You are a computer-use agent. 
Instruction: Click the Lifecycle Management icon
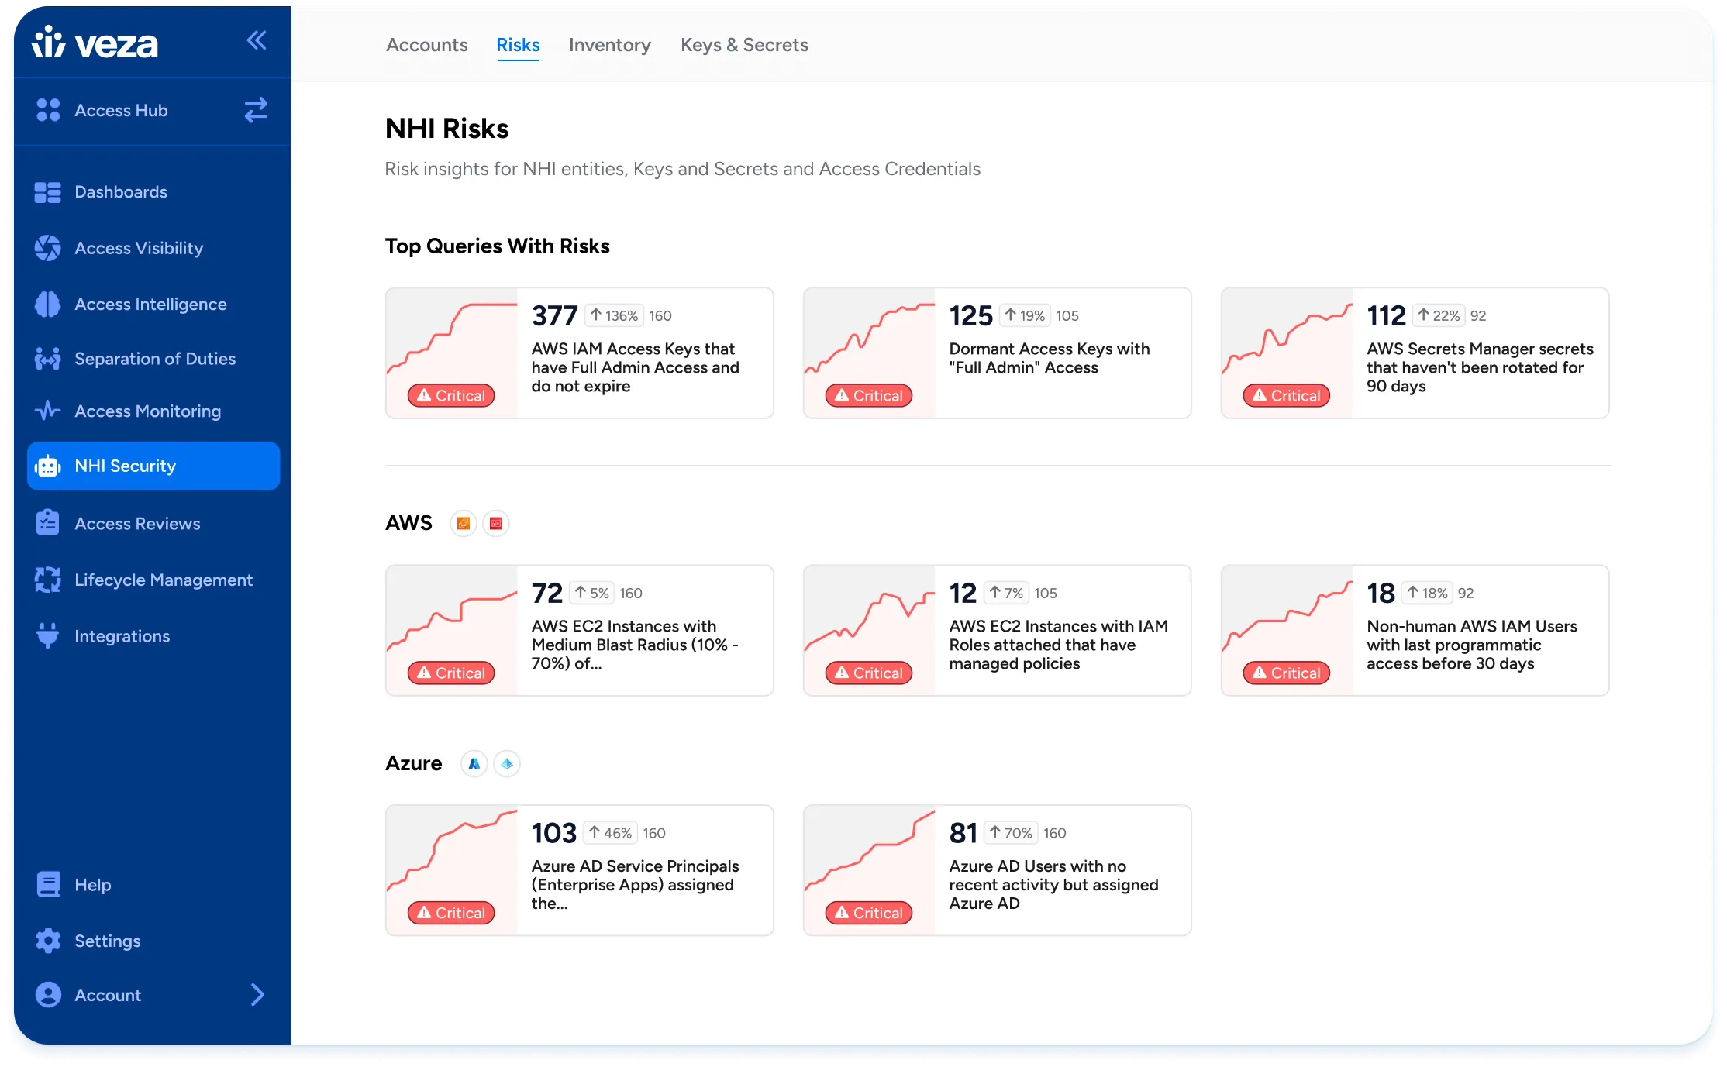(47, 580)
